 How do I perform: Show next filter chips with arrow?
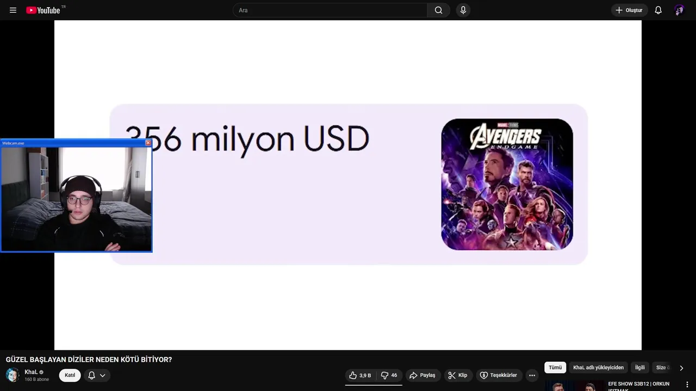pyautogui.click(x=681, y=368)
